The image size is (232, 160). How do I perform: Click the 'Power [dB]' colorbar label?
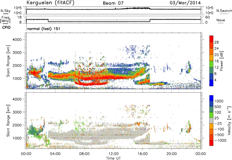(221, 61)
